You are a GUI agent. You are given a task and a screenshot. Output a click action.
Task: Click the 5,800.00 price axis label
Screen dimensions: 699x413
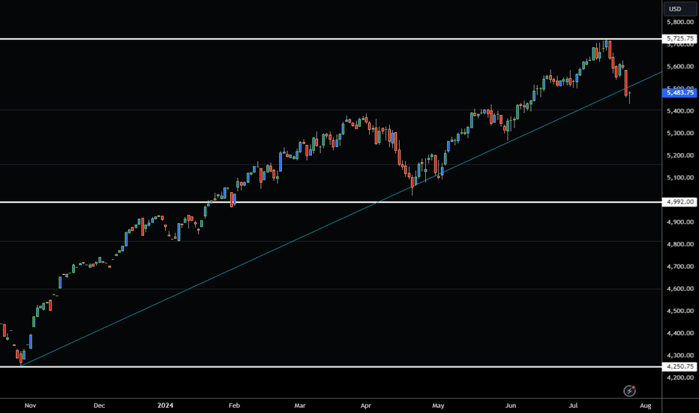pyautogui.click(x=679, y=22)
